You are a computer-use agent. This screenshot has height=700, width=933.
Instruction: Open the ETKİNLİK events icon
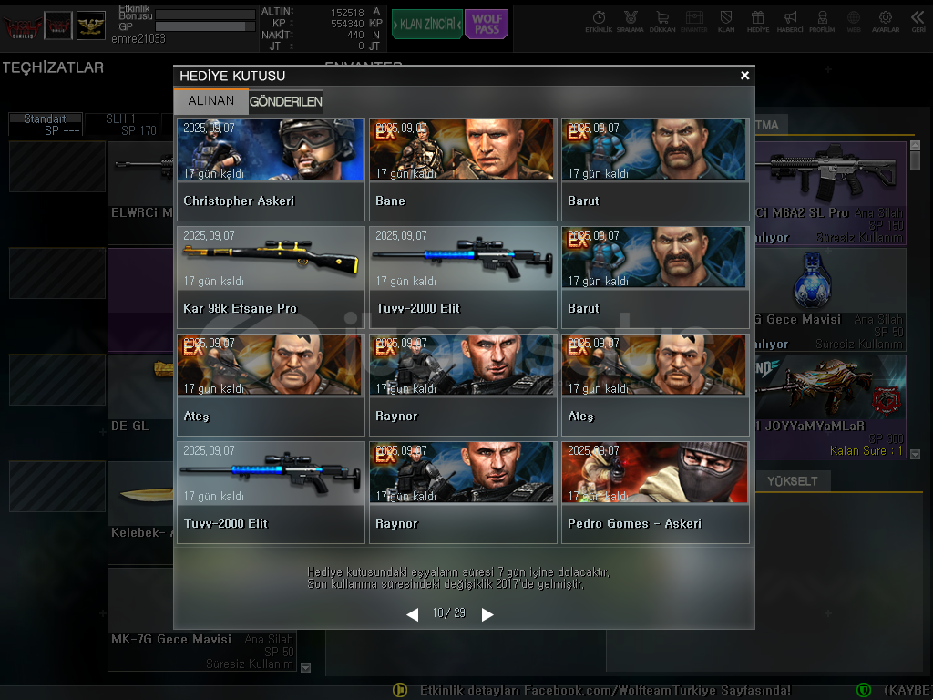[599, 22]
